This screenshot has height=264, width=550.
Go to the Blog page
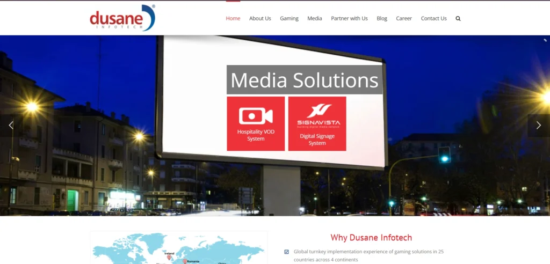[382, 19]
